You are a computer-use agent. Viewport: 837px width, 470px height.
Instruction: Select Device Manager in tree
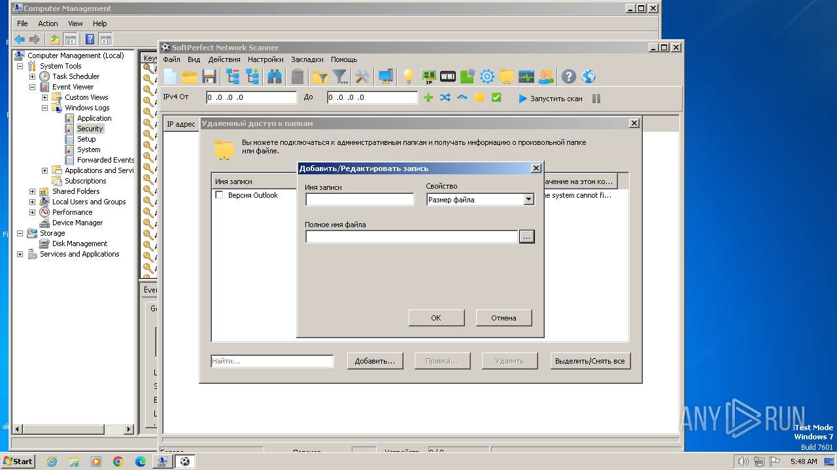[x=77, y=223]
